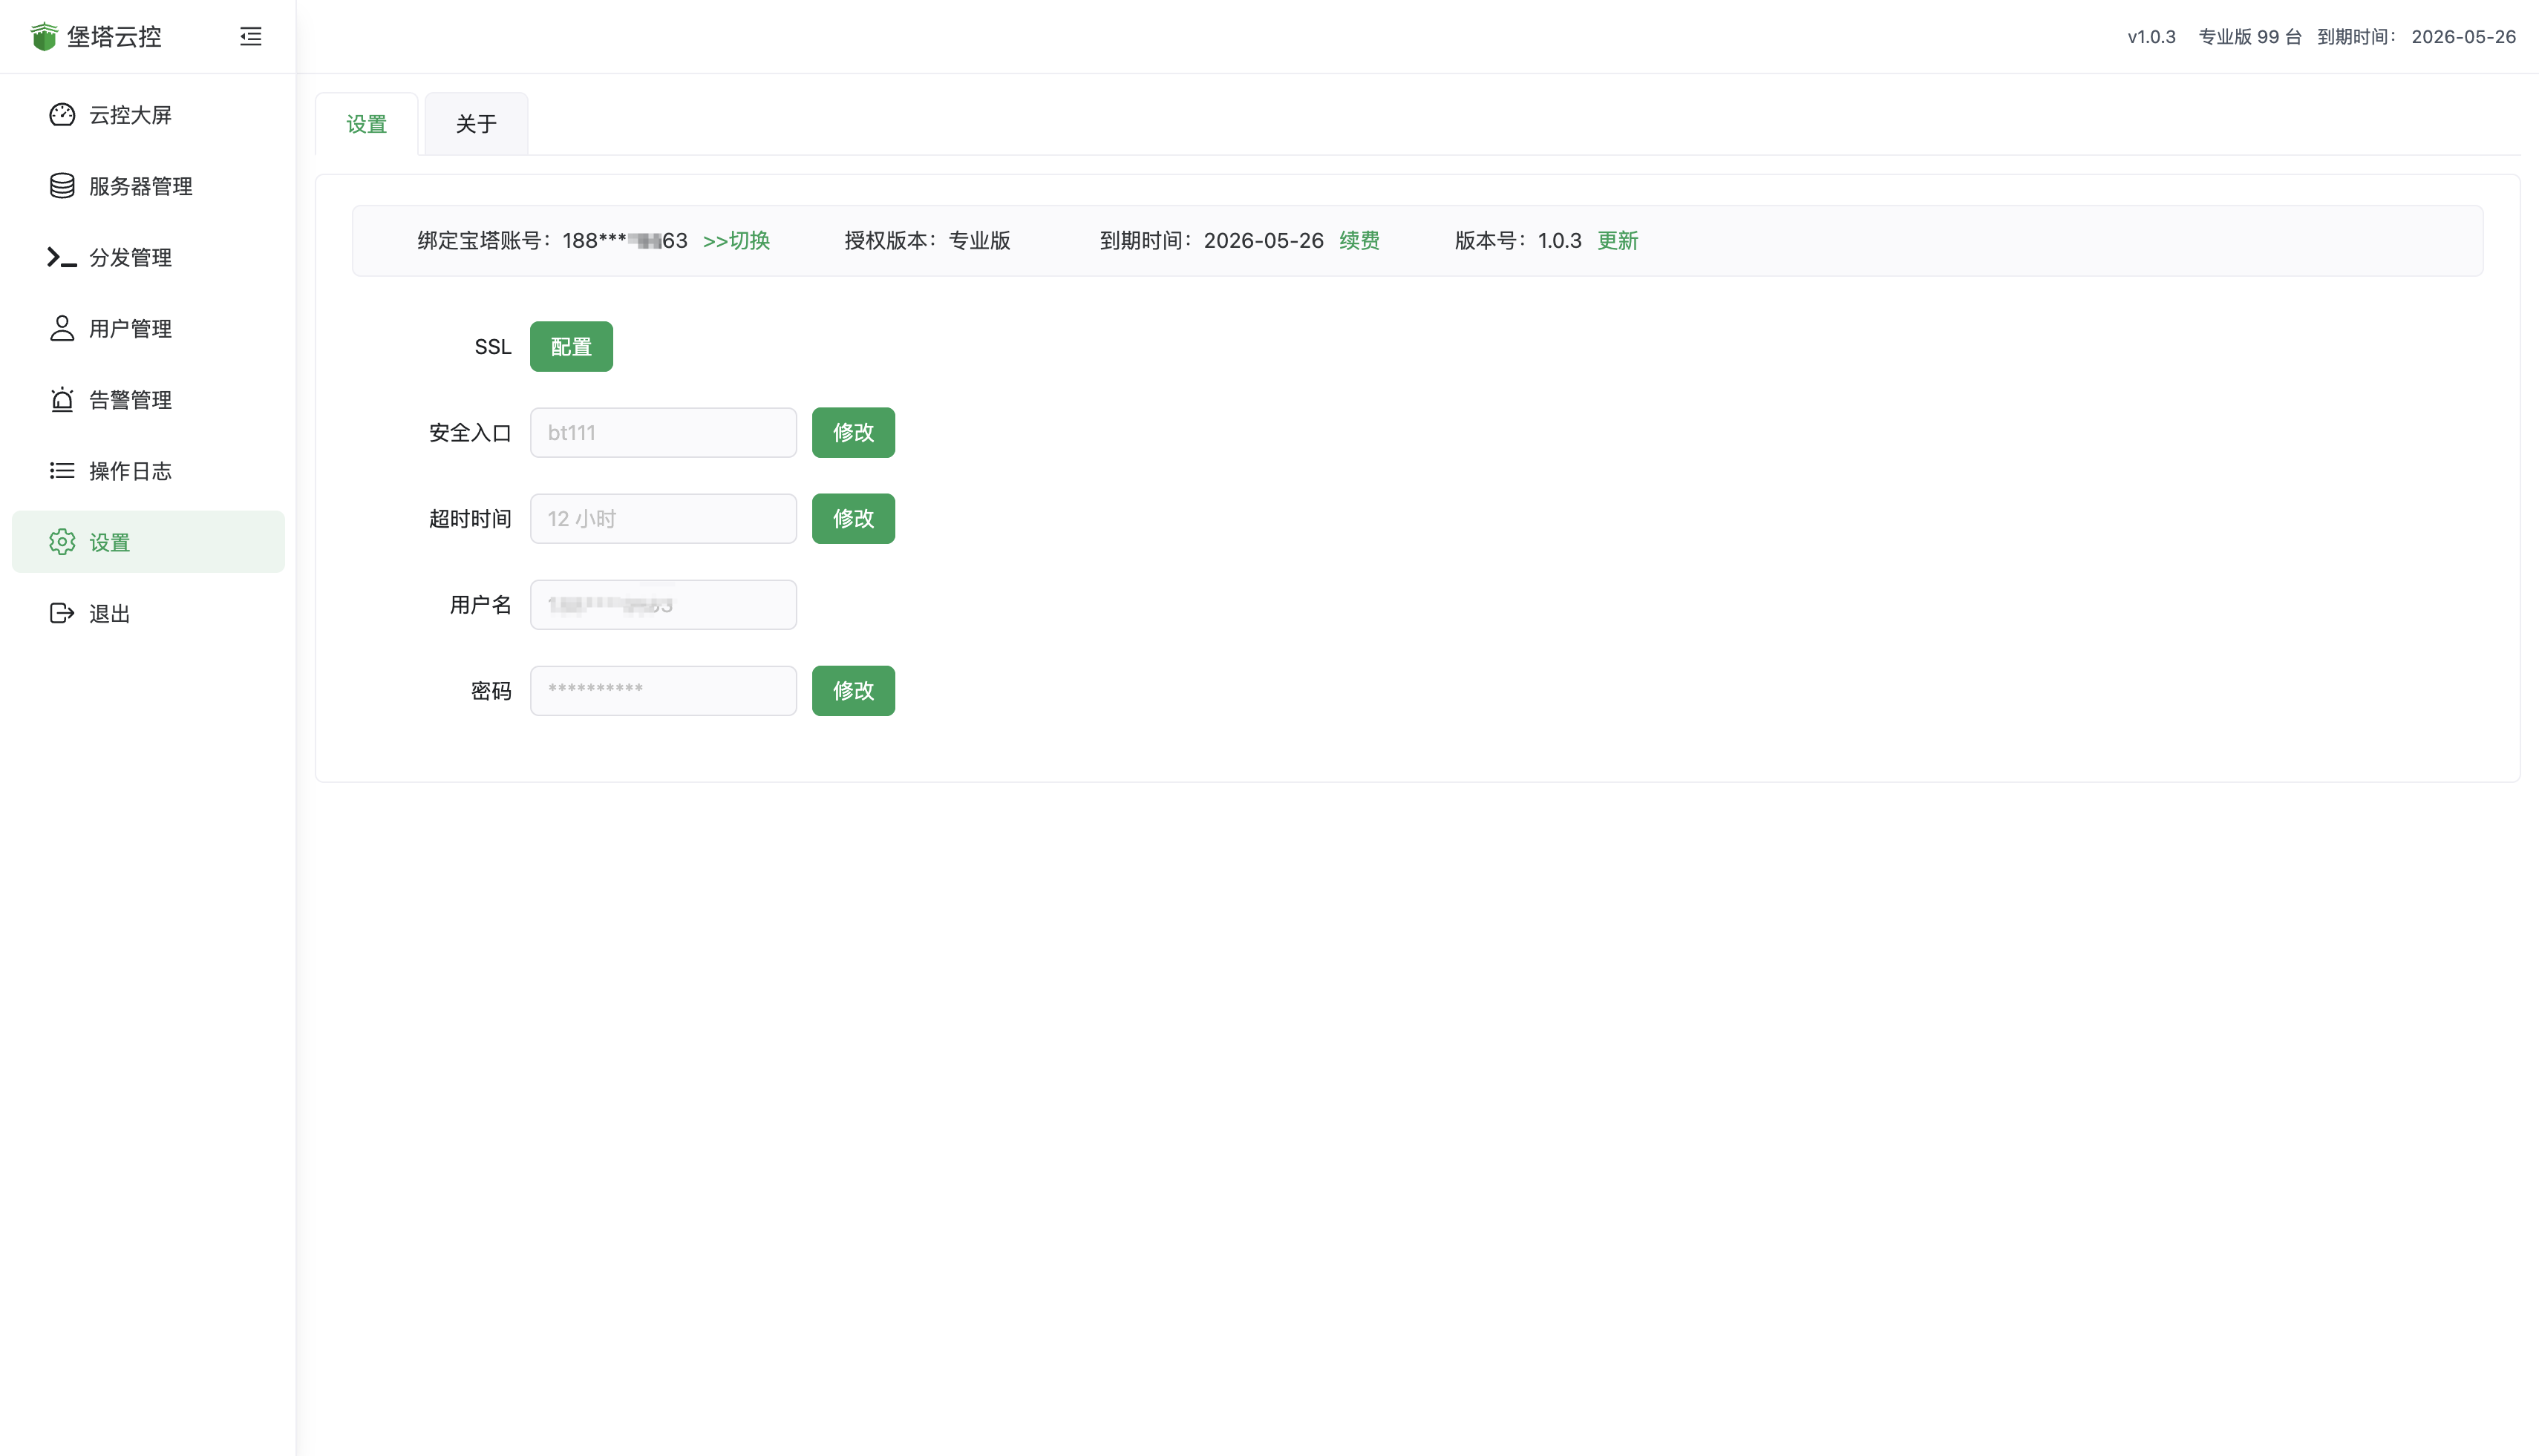
Task: Open 云控大屏 dashboard icon
Action: [62, 115]
